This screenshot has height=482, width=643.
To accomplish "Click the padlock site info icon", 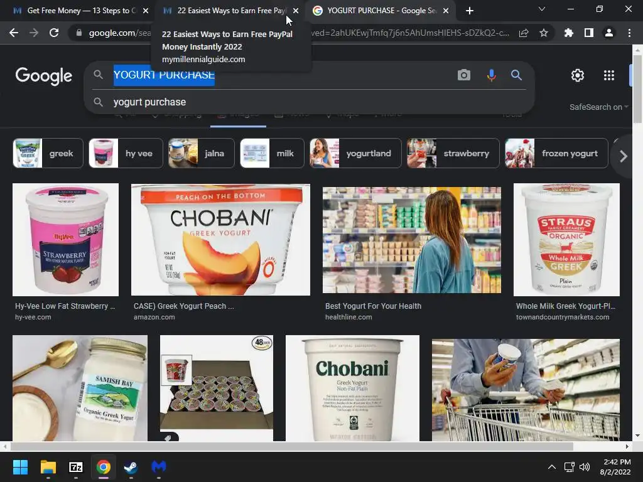I will [79, 33].
